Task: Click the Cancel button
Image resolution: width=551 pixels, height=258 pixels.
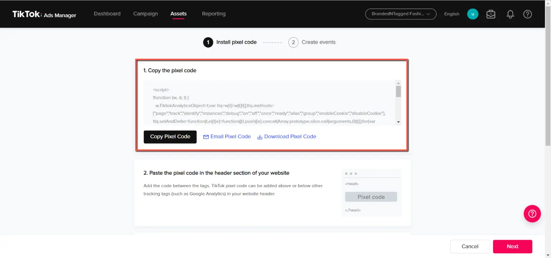Action: click(x=470, y=246)
